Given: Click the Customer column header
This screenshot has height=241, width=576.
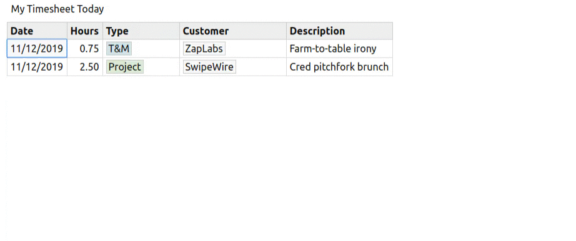Looking at the screenshot, I should pyautogui.click(x=233, y=31).
